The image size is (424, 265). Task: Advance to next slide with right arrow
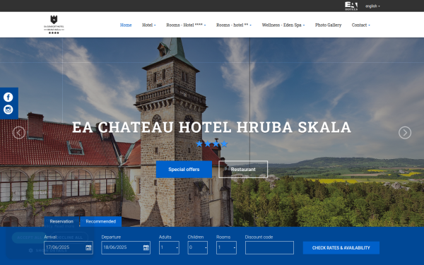pos(405,133)
